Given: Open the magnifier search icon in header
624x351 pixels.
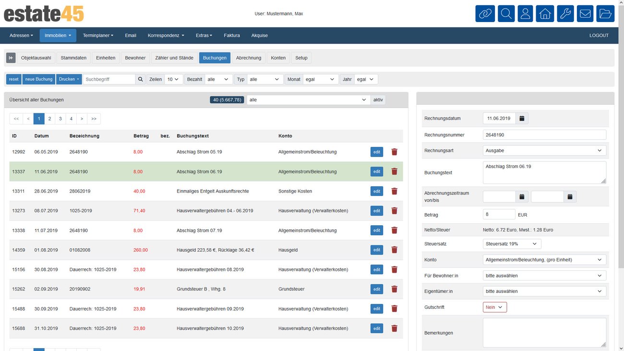Looking at the screenshot, I should tap(506, 13).
